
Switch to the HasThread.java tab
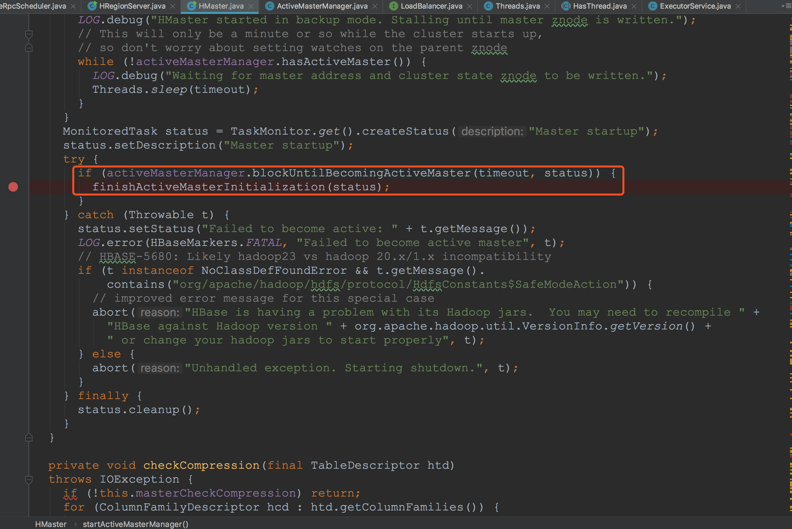(x=600, y=6)
